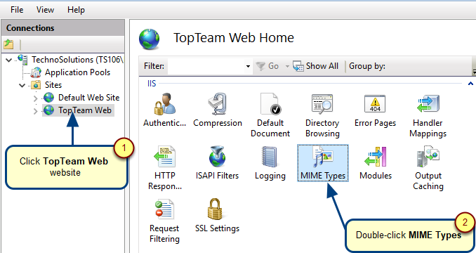
Task: Open the HTTP Response Headers icon
Action: (x=164, y=157)
